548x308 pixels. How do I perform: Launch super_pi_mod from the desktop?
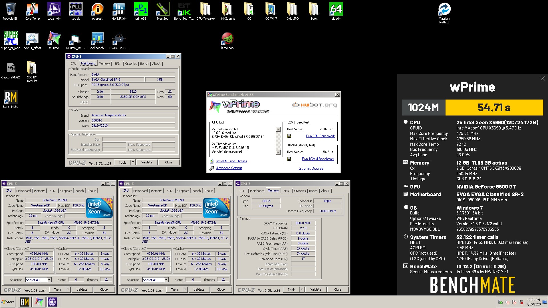point(11,40)
